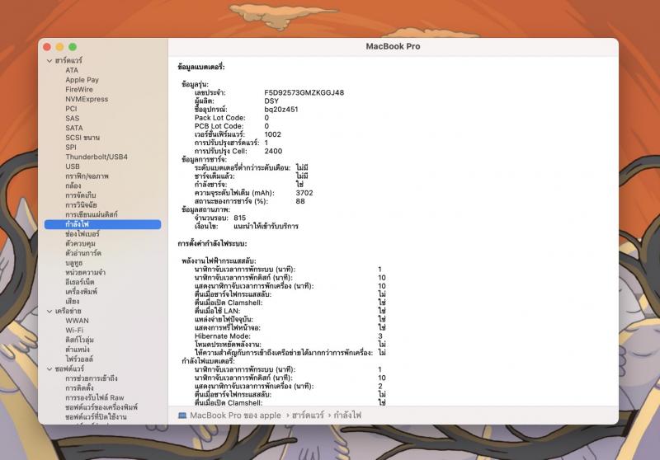Click ฮาร์ดแวร์ in the bottom path bar

308,415
